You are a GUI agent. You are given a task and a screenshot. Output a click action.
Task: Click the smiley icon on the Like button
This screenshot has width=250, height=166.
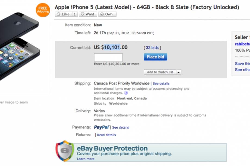pyautogui.click(x=59, y=14)
